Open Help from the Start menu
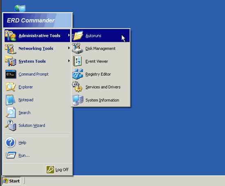 (38, 143)
